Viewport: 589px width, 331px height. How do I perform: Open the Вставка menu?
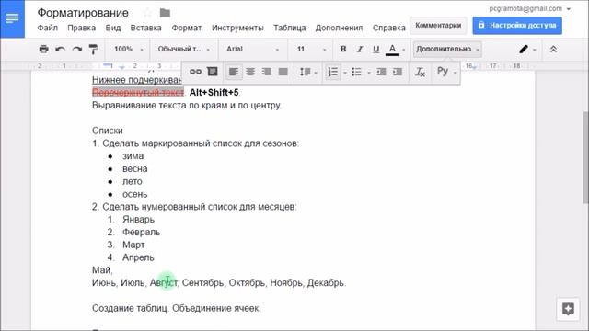145,28
